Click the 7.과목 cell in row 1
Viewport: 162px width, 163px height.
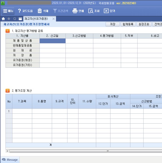22,111
